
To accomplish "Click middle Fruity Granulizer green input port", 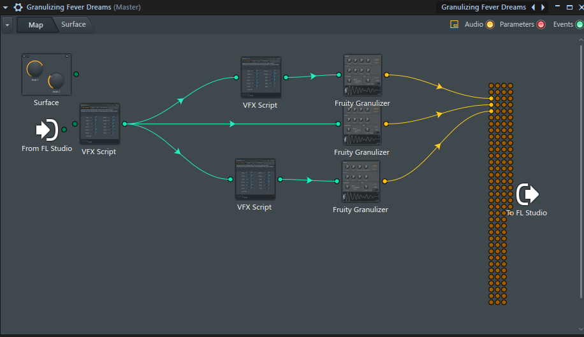I will click(338, 124).
